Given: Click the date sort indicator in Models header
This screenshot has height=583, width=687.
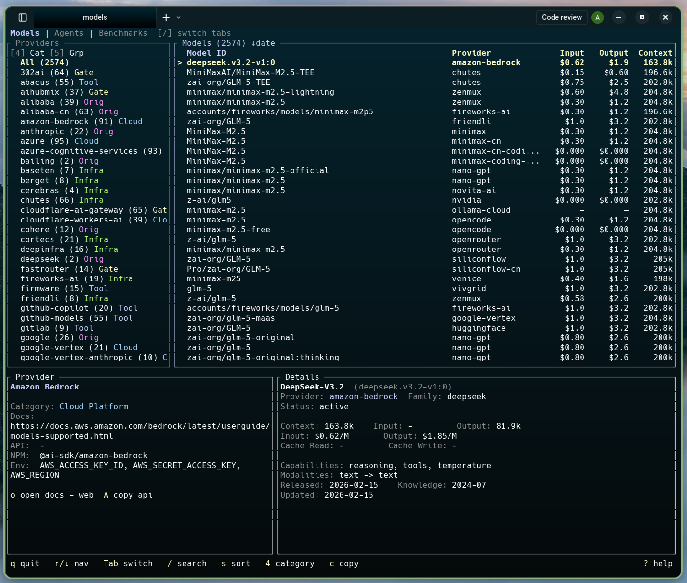Looking at the screenshot, I should [x=264, y=43].
